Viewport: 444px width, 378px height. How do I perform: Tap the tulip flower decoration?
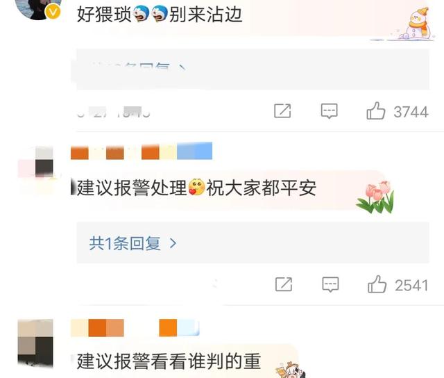click(375, 197)
